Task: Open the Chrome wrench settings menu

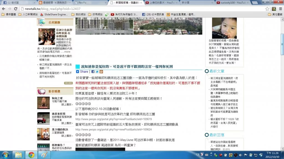Action: pos(280,9)
